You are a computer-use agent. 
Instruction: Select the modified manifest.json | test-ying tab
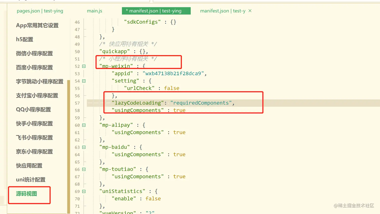pos(156,11)
